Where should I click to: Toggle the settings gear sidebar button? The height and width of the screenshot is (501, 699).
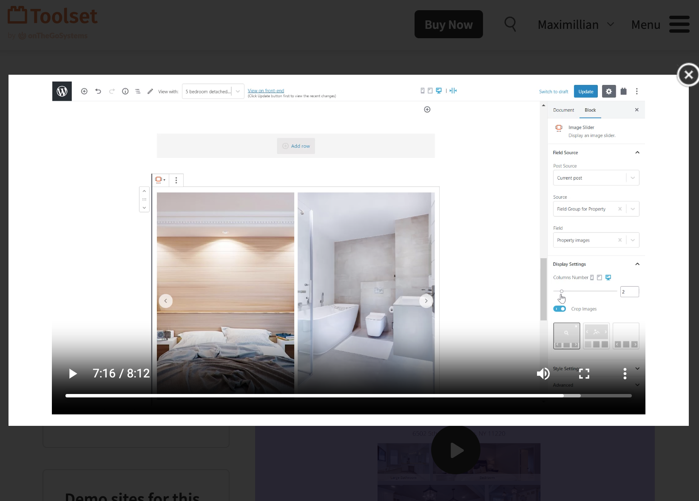(609, 91)
